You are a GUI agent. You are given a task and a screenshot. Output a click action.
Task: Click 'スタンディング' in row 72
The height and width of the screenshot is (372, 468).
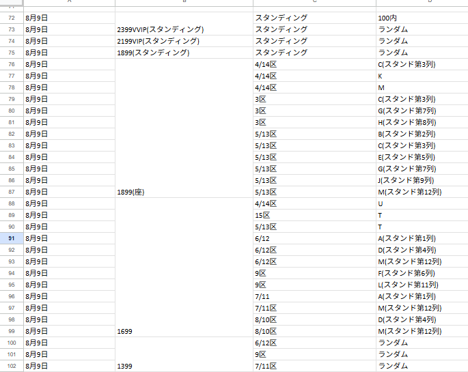tap(314, 18)
